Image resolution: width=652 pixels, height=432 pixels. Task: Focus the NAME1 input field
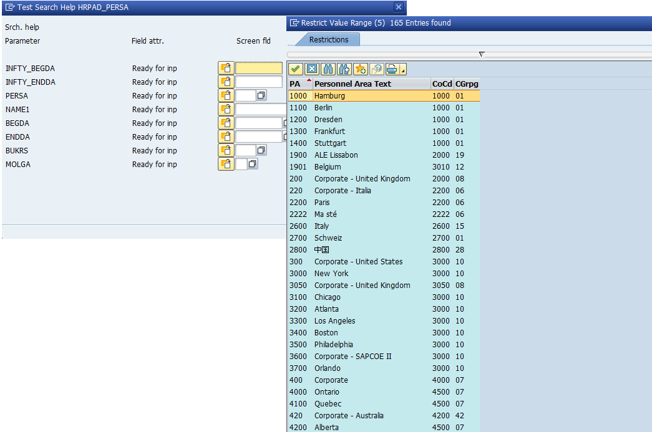261,109
